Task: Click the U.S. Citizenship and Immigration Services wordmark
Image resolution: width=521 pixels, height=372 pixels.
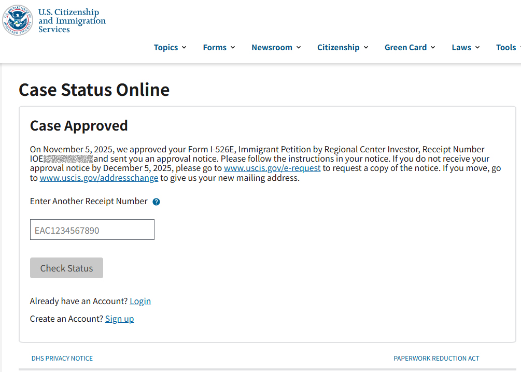Action: click(72, 21)
